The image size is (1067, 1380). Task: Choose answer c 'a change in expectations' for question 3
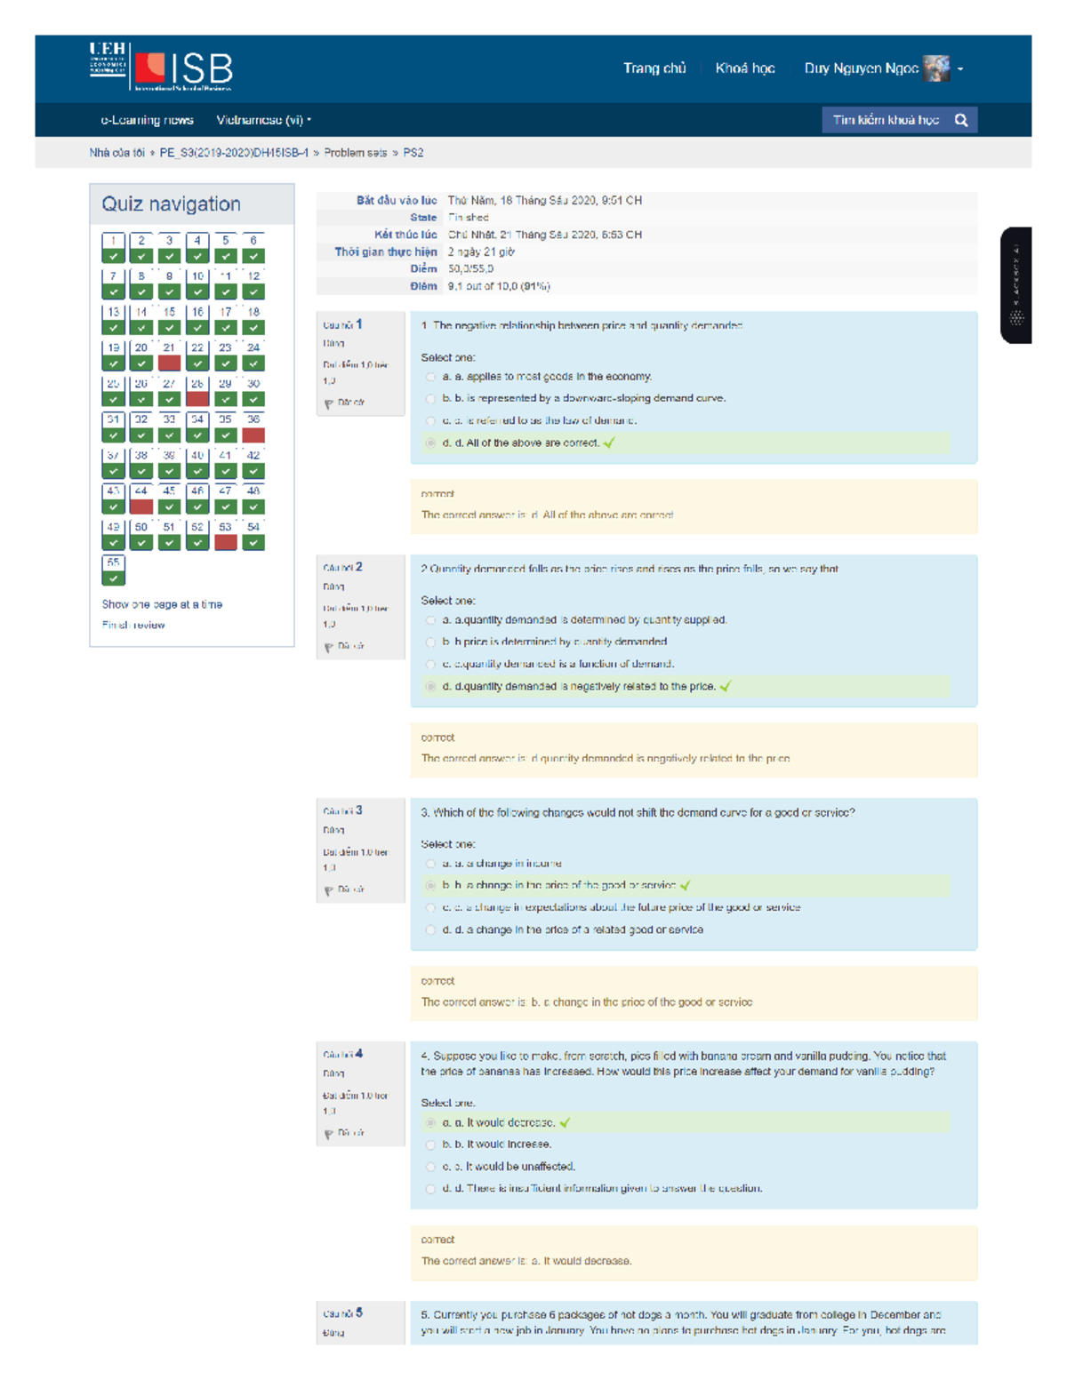tap(429, 907)
